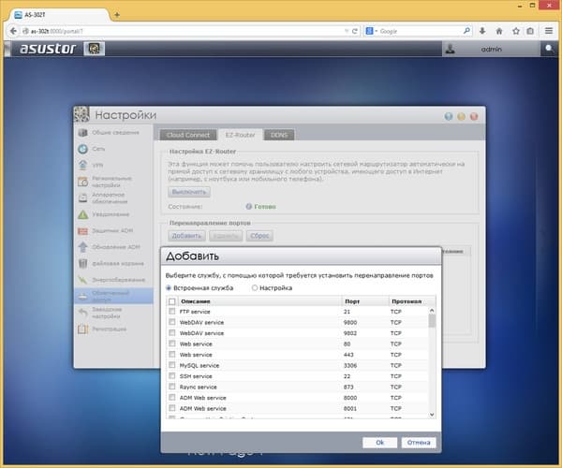Screen dimensions: 562x468
Task: Open Заводские настройки in sidebar
Action: click(113, 313)
